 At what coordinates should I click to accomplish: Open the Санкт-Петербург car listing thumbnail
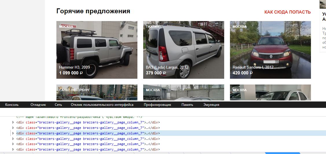pos(97,93)
